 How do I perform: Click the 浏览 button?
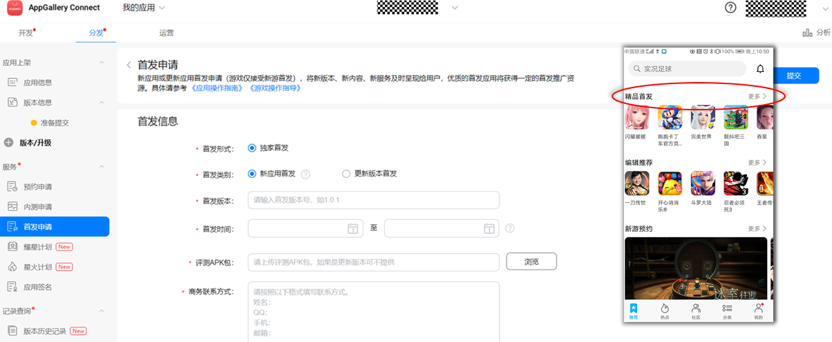click(531, 262)
